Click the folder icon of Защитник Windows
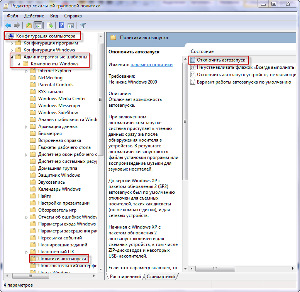Image resolution: width=300 pixels, height=292 pixels. pos(33,175)
